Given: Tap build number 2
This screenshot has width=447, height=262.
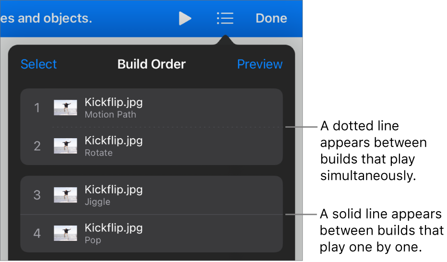Looking at the screenshot, I should point(37,146).
